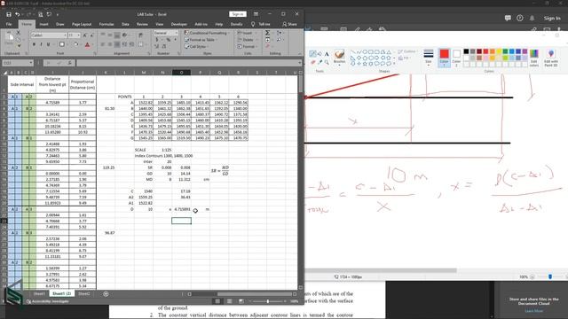Click Learn More link in Acrobat panel
Screen dimensions: 568x319
533,311
